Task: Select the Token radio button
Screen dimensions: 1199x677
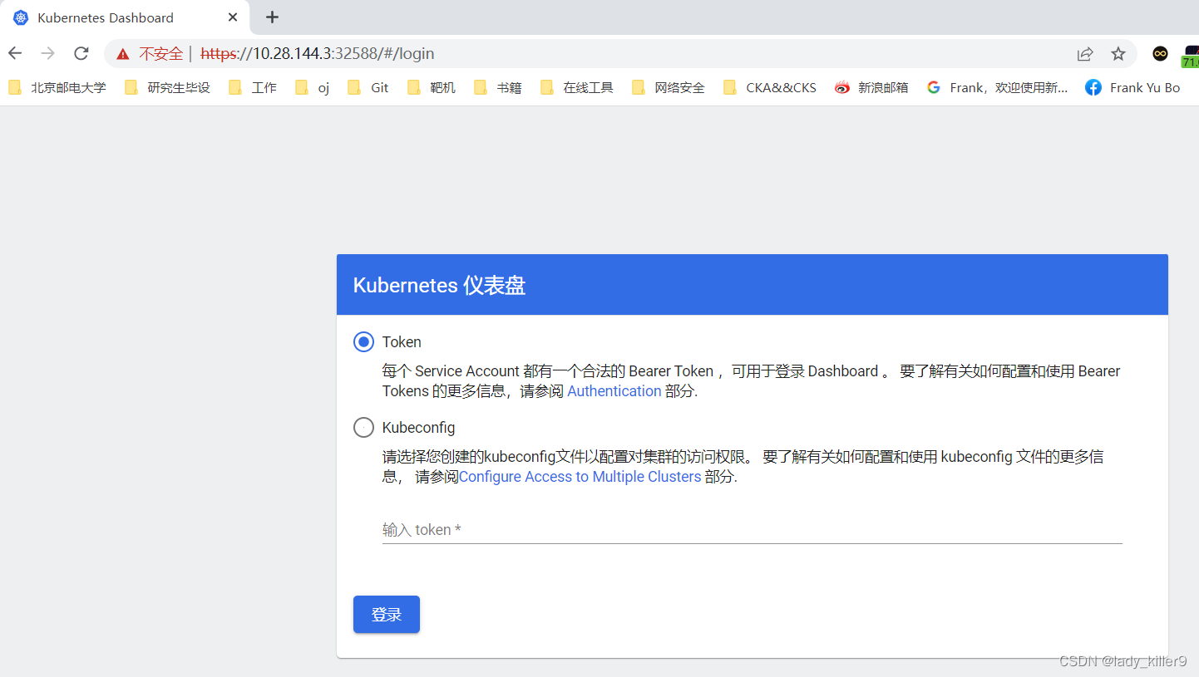Action: tap(363, 341)
